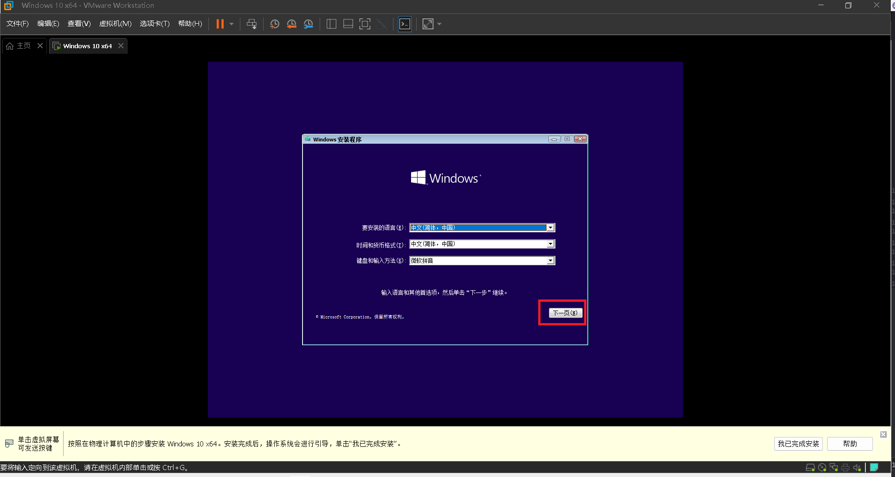Pause the virtual machine with orange pause icon

(220, 24)
